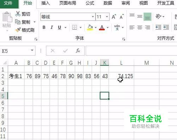Open border style dropdown arrow
This screenshot has height=140, width=177.
(81, 28)
